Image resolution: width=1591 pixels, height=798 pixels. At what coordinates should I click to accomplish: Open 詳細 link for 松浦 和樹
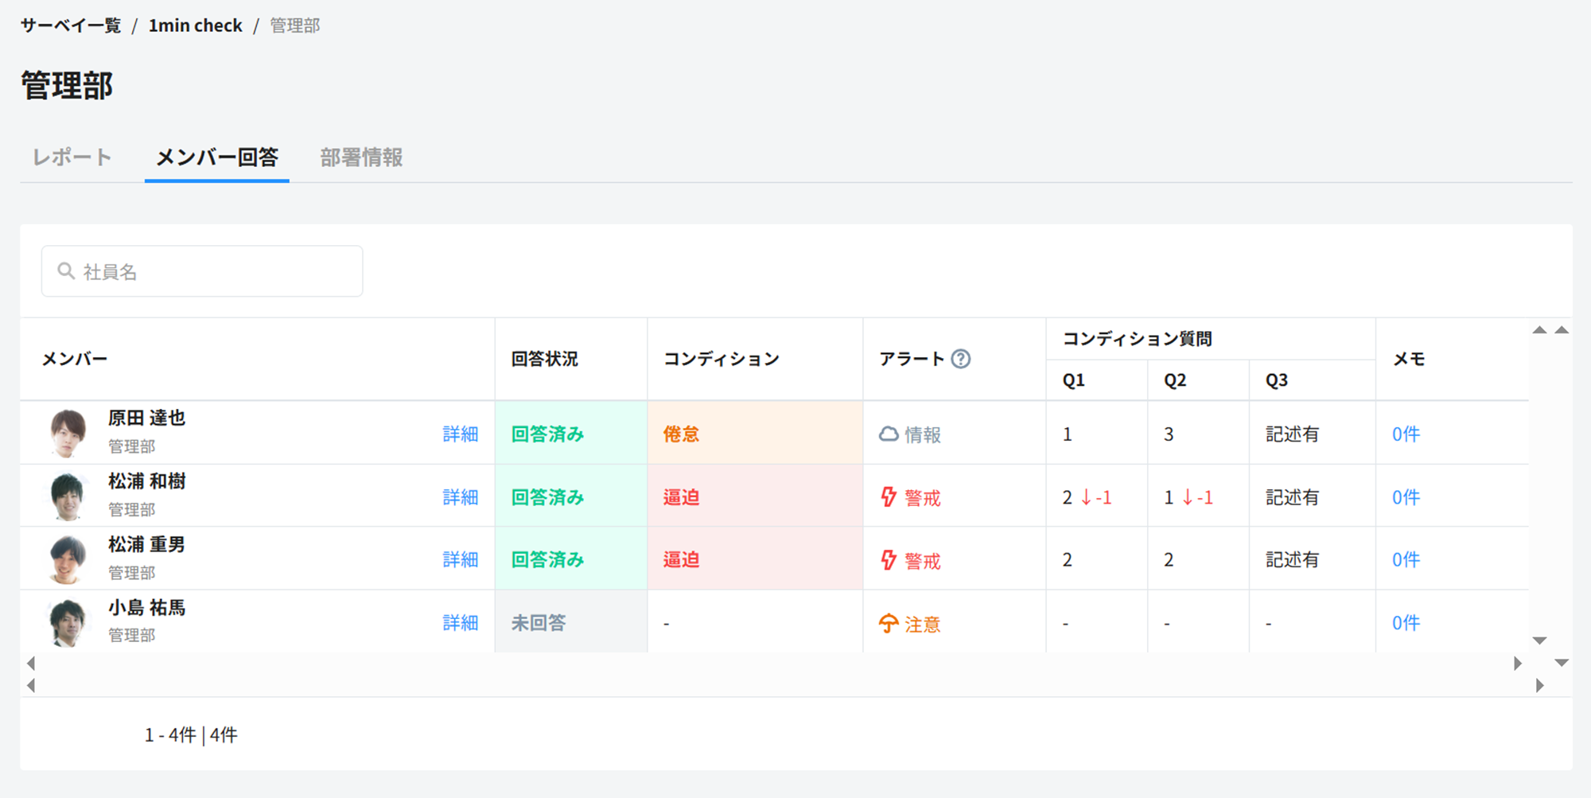coord(460,497)
